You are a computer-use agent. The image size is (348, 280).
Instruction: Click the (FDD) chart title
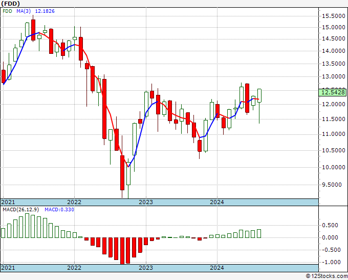pos(10,4)
